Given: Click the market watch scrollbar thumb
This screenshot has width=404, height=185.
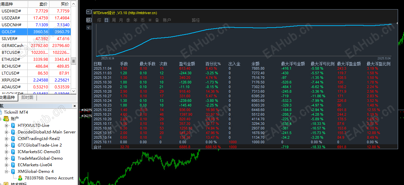Looking at the screenshot, I should pos(74,61).
